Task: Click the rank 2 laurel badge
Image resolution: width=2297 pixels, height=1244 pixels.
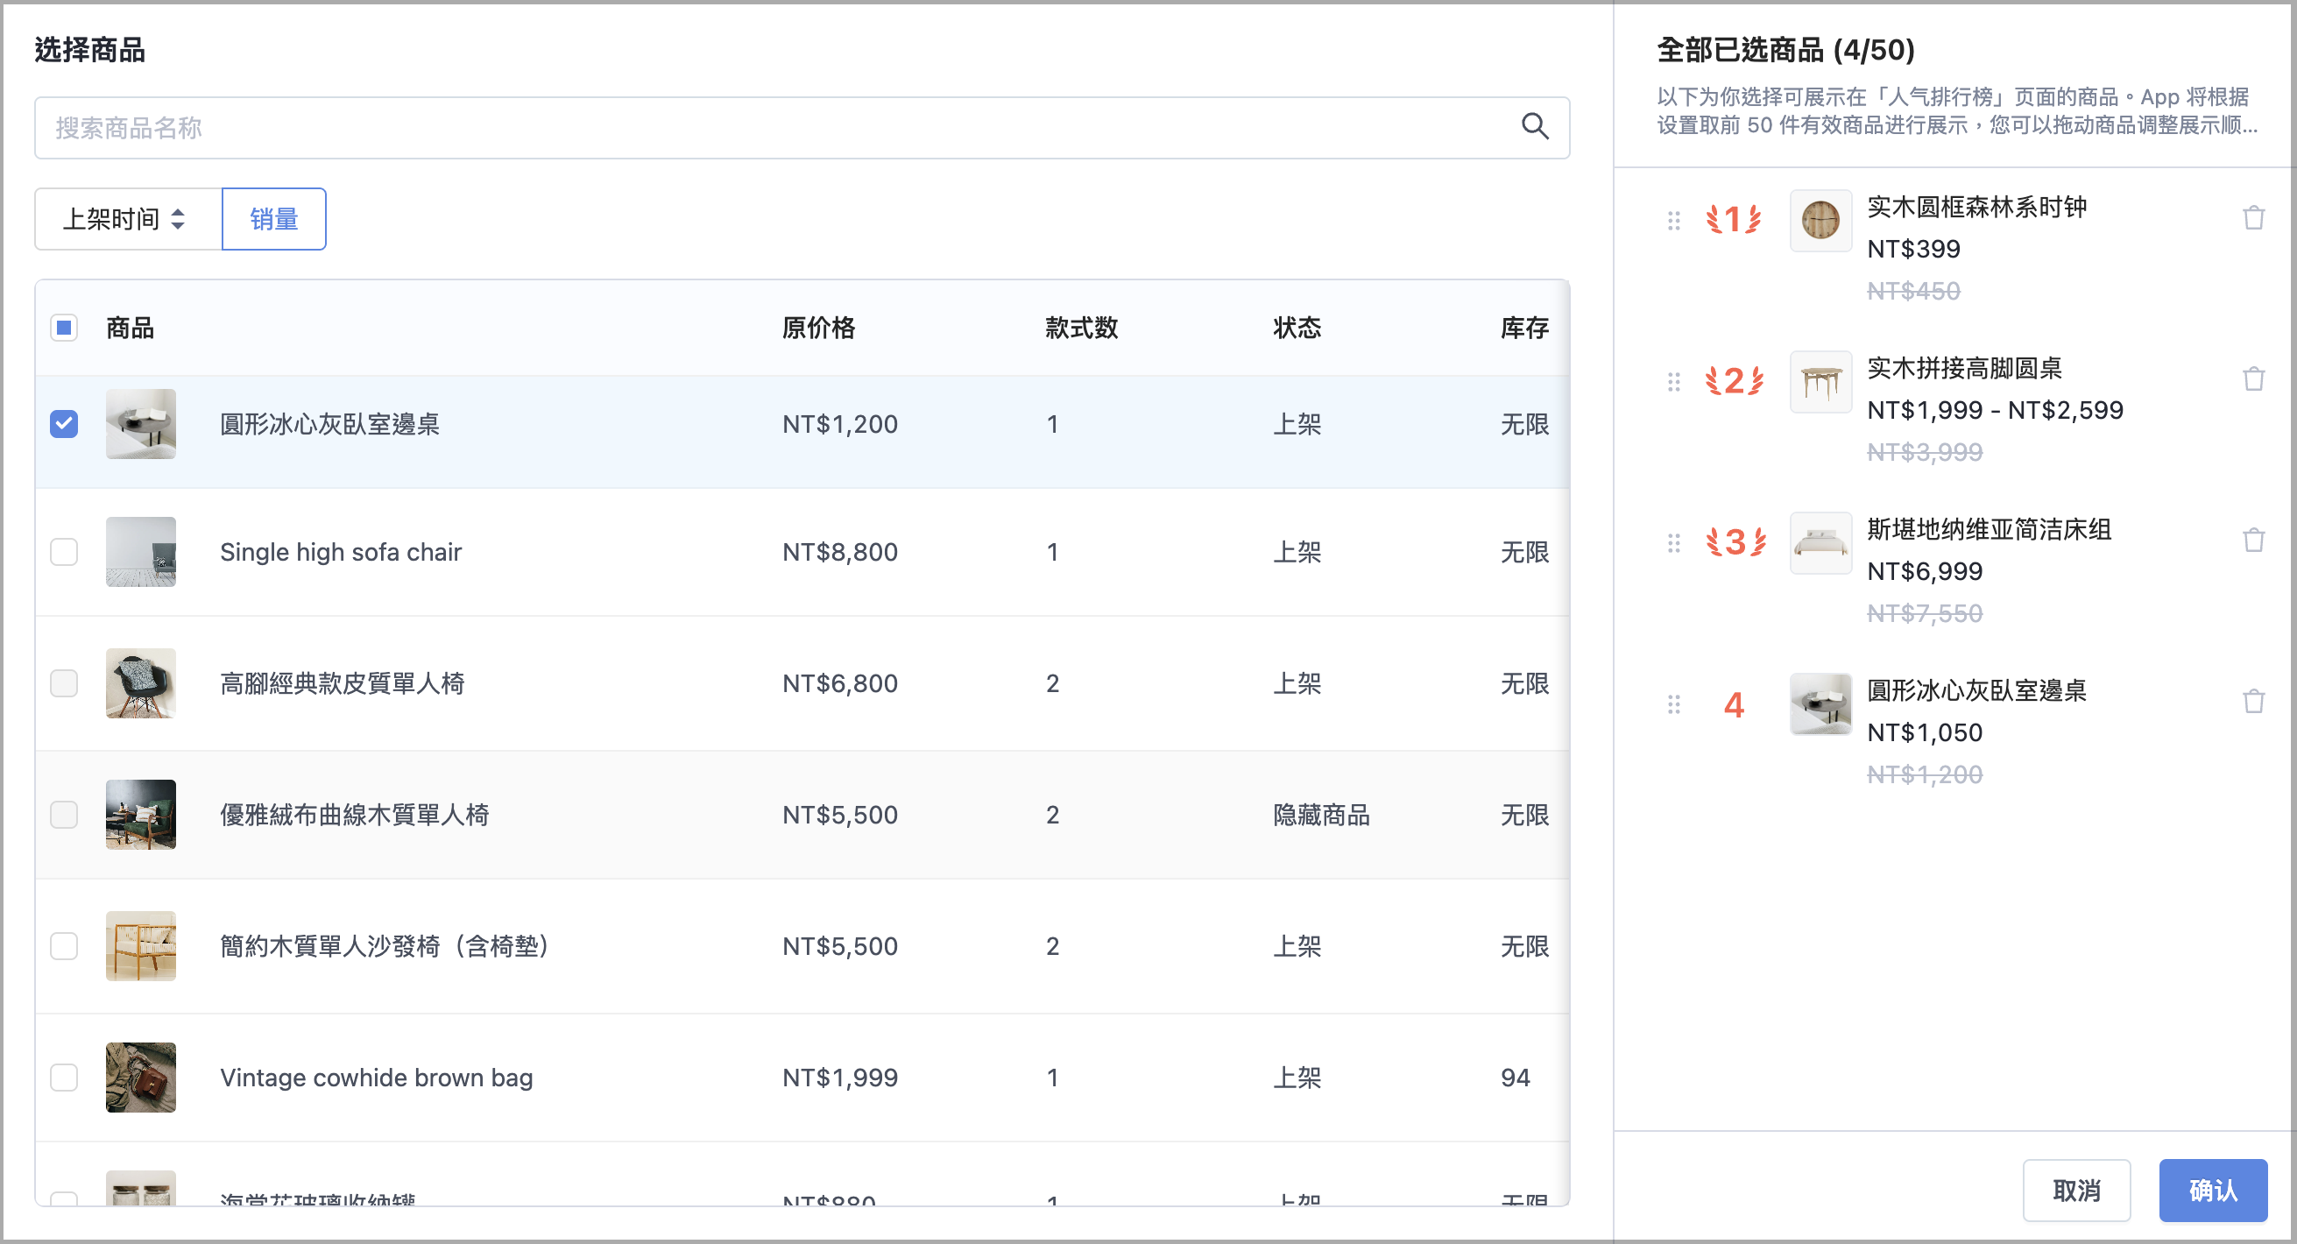Action: point(1734,381)
